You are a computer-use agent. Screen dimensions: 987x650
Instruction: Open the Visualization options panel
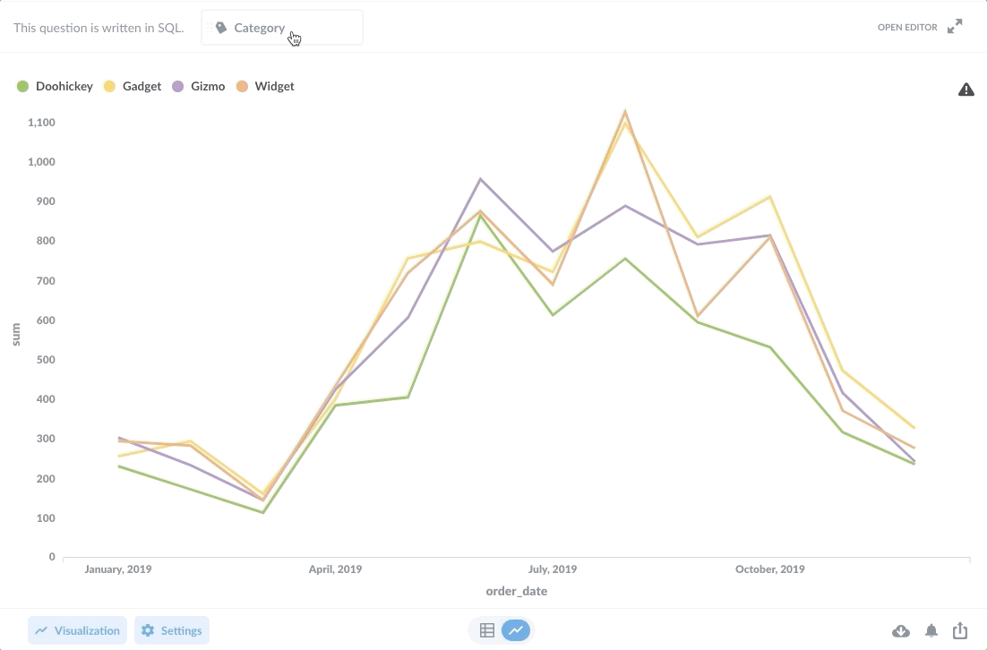click(77, 631)
